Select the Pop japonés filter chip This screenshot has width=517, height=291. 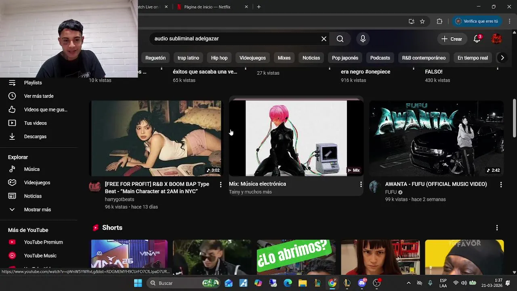pyautogui.click(x=345, y=58)
